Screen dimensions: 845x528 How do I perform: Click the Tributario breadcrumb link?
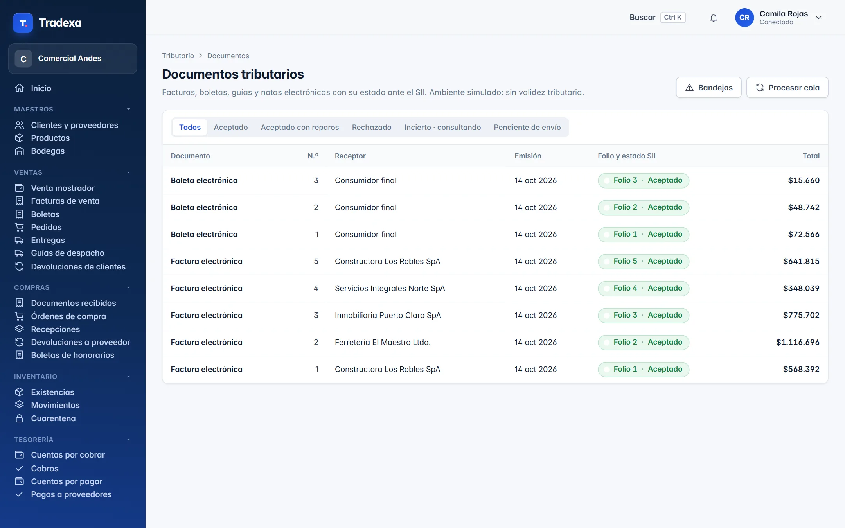pos(178,56)
